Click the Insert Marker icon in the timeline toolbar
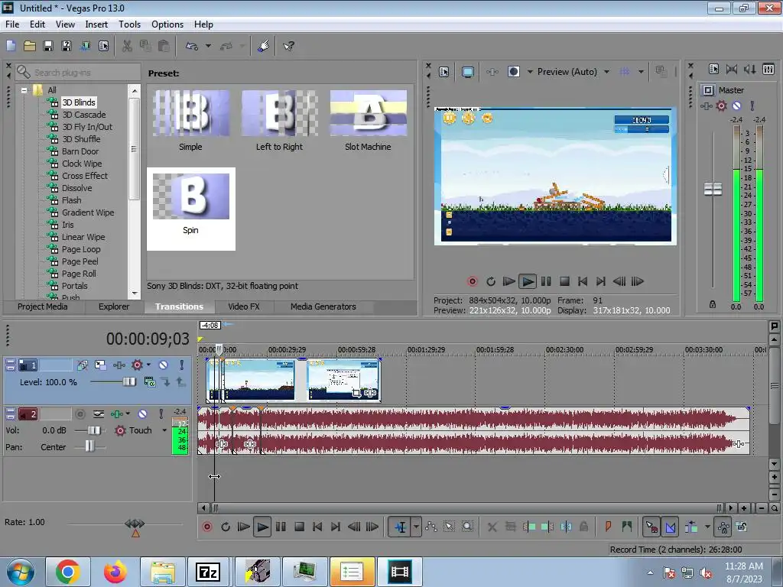Screen dimensions: 783x587 click(x=608, y=527)
